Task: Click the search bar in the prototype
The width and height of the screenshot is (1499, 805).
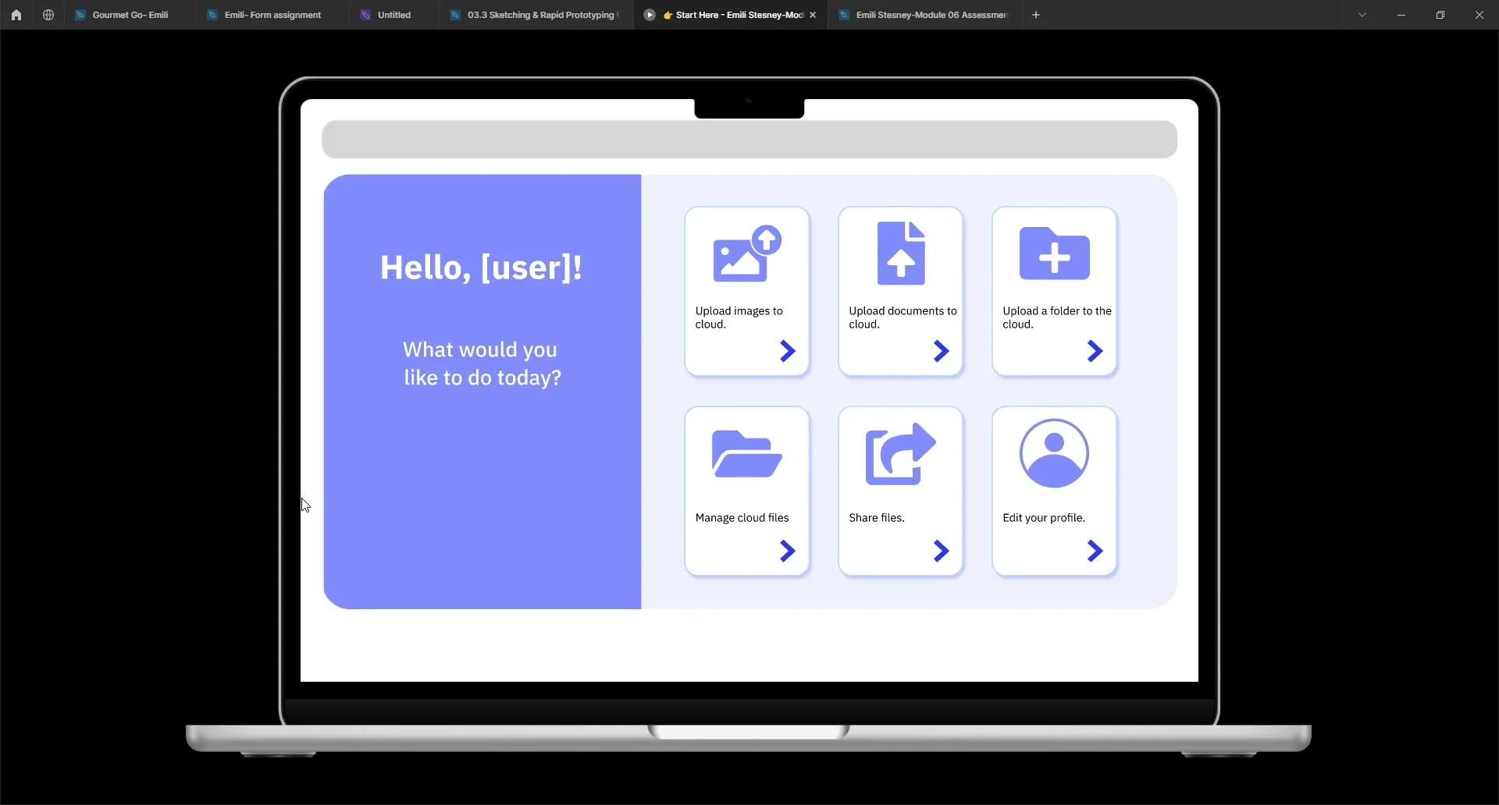Action: tap(749, 139)
